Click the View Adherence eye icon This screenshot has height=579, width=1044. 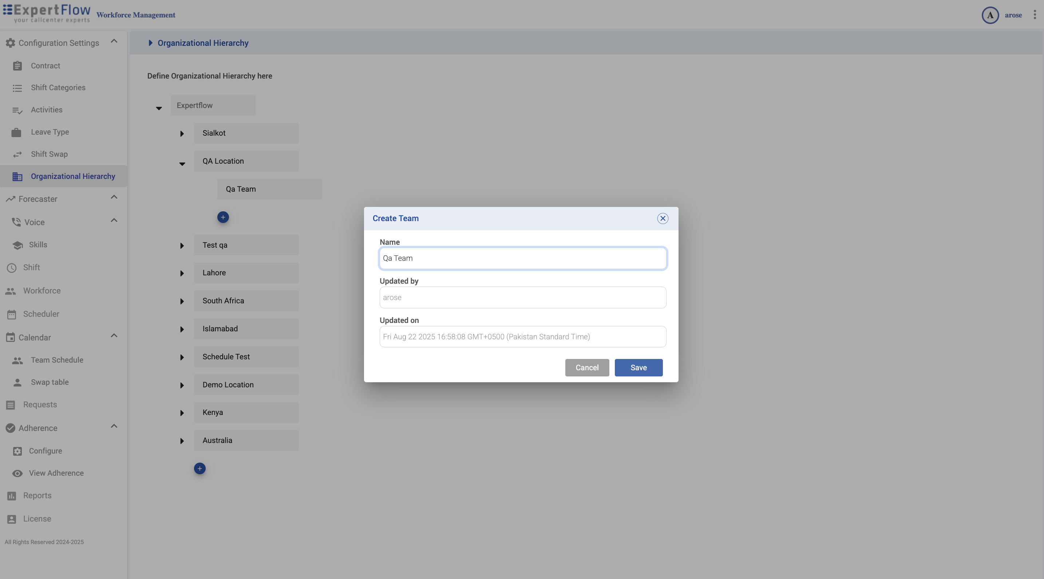(17, 473)
